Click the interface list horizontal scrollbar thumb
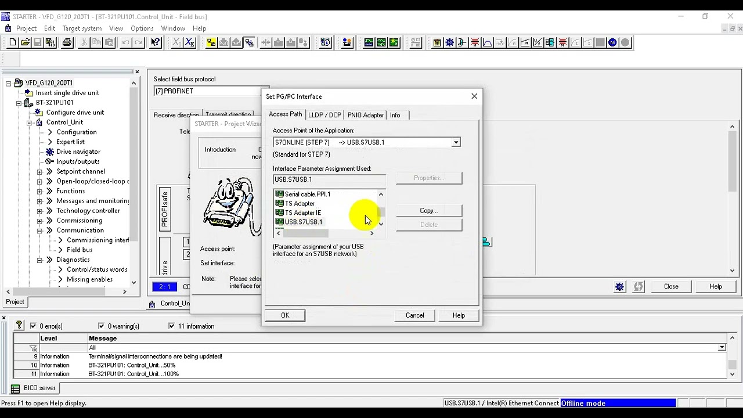 coord(305,233)
